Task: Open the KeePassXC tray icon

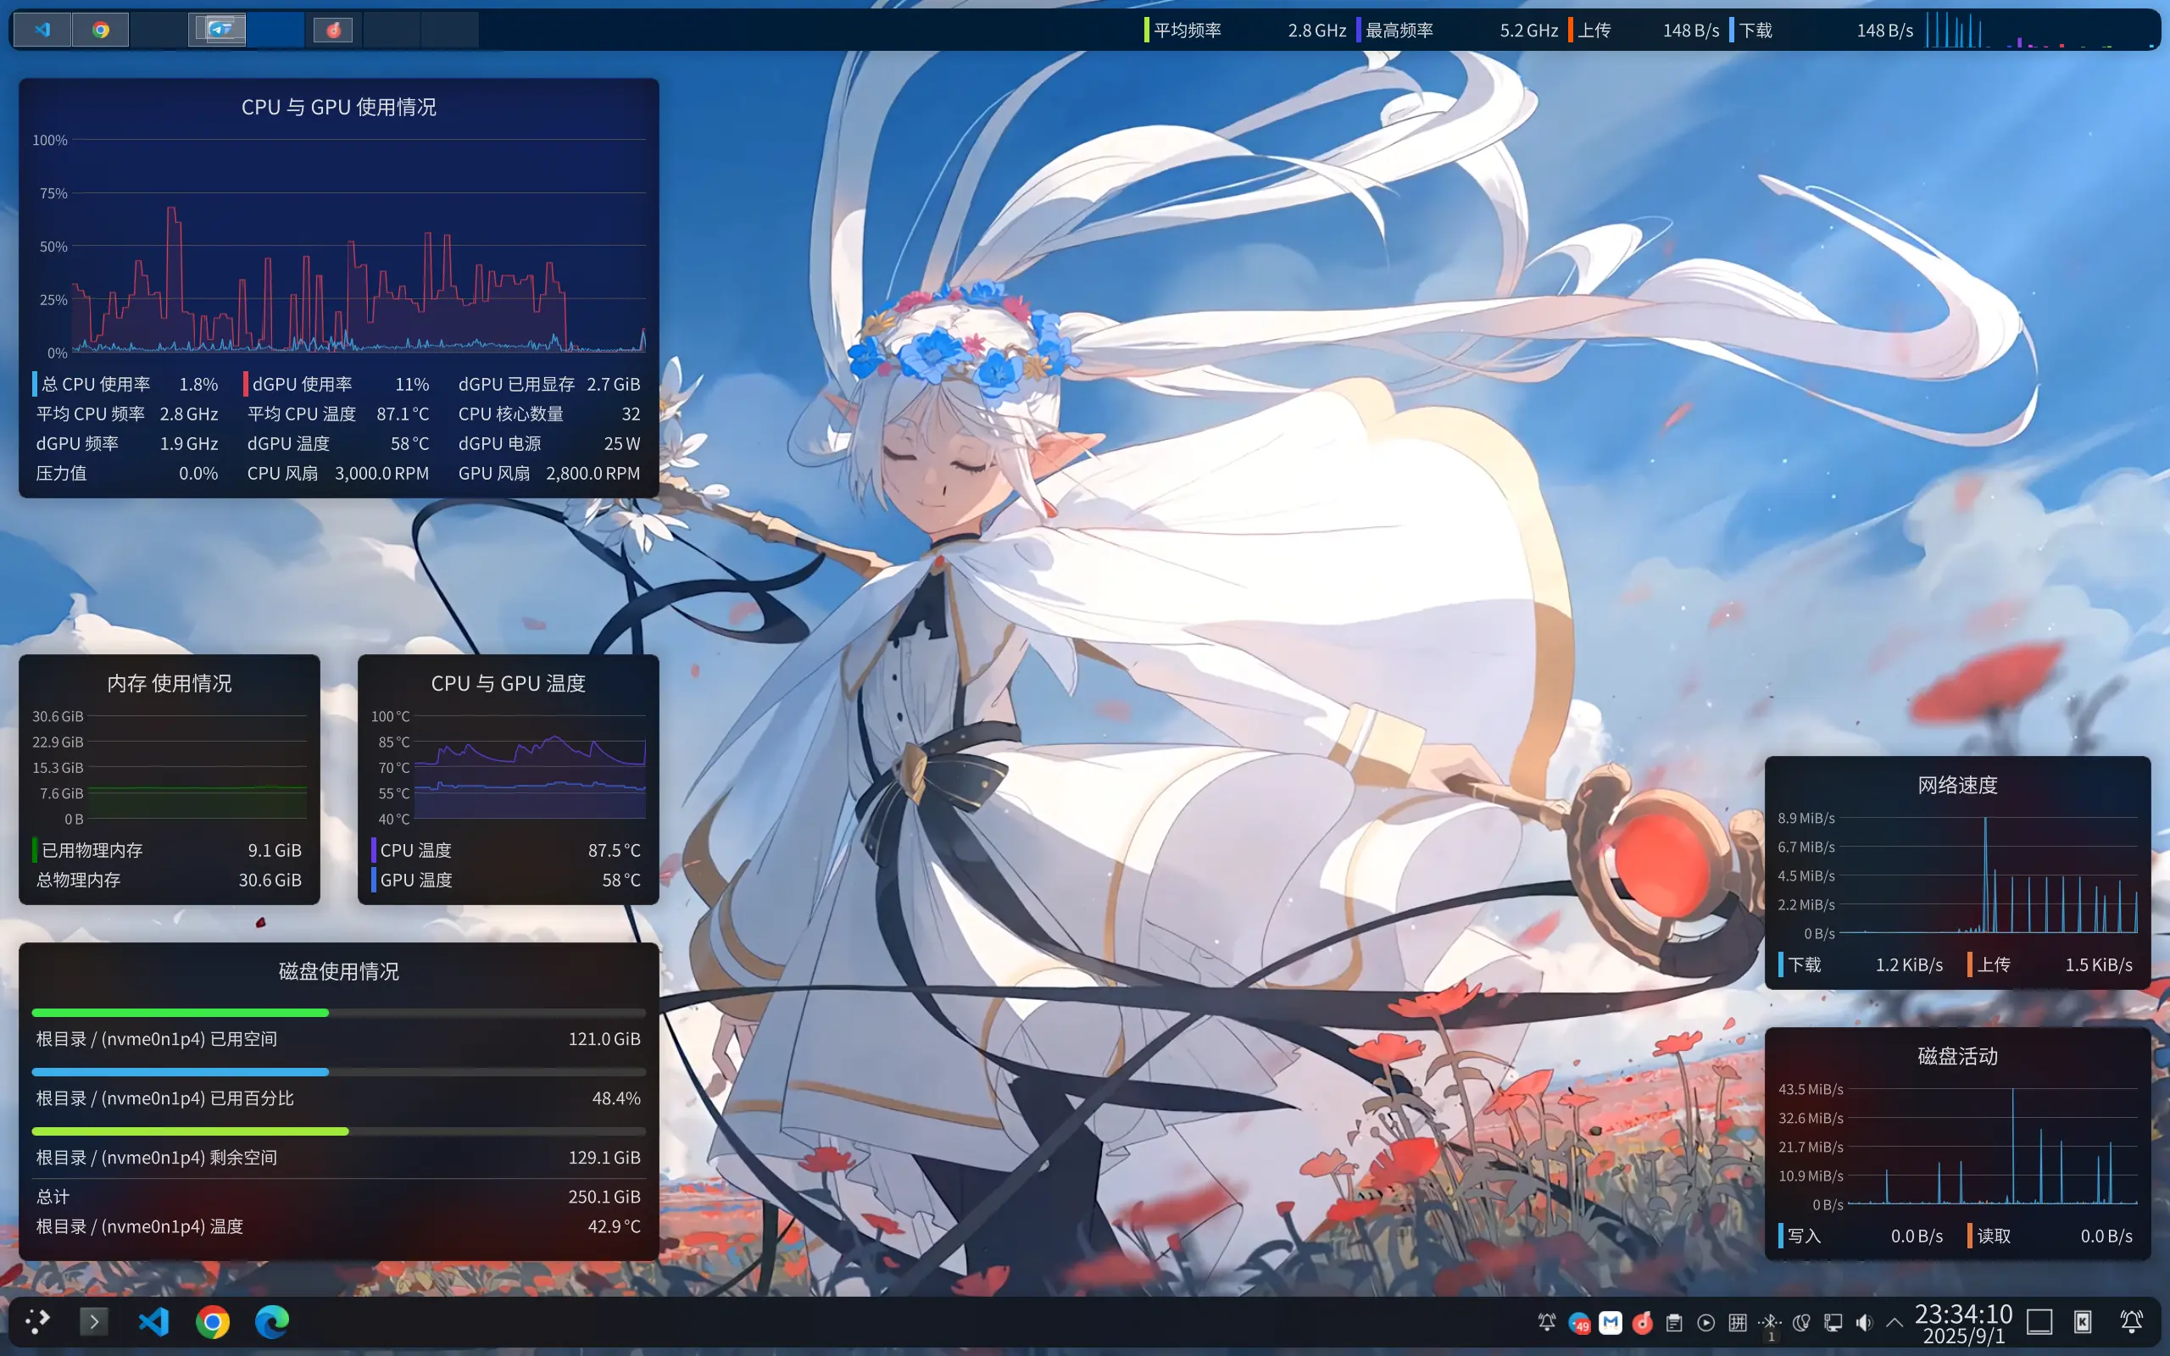Action: [x=2082, y=1322]
